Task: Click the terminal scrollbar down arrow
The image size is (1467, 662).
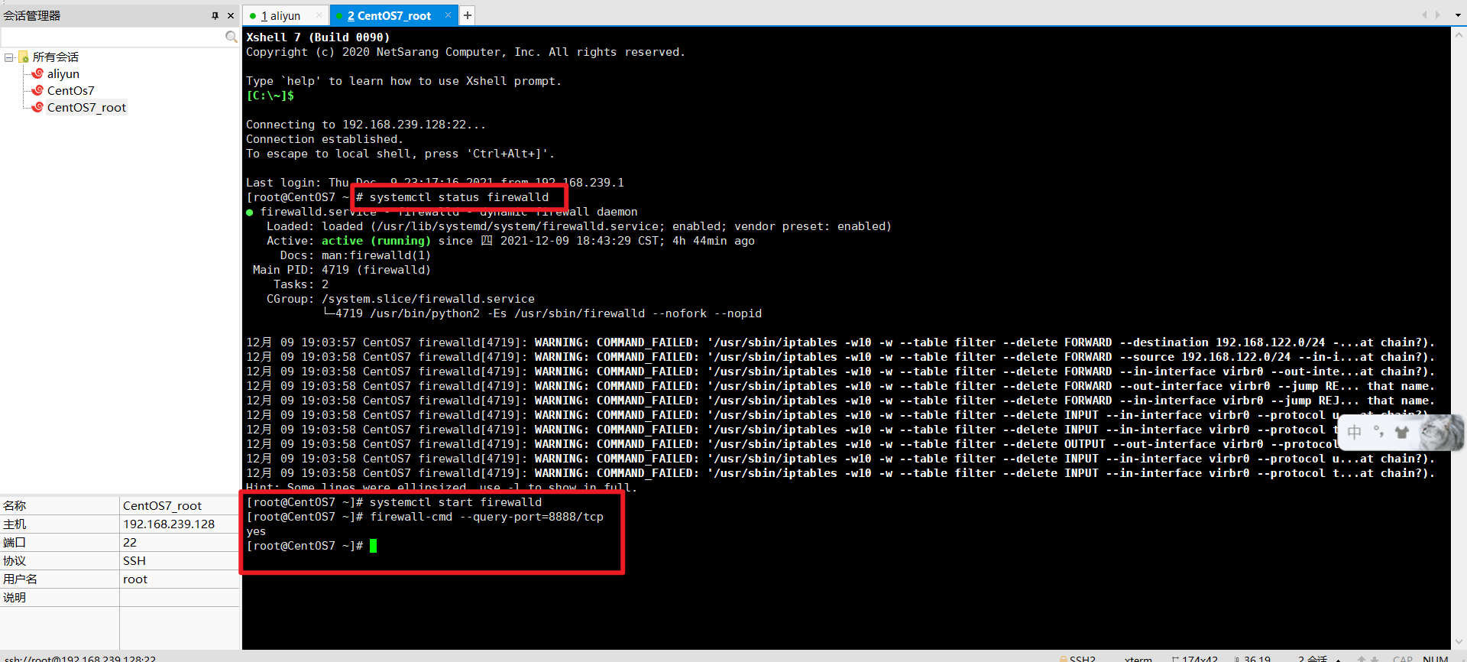Action: (1459, 642)
